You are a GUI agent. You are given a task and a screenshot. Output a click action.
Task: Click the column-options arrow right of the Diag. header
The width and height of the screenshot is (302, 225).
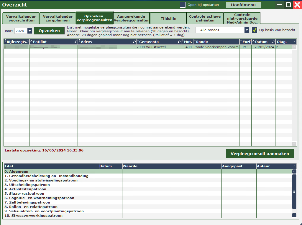tap(294, 42)
